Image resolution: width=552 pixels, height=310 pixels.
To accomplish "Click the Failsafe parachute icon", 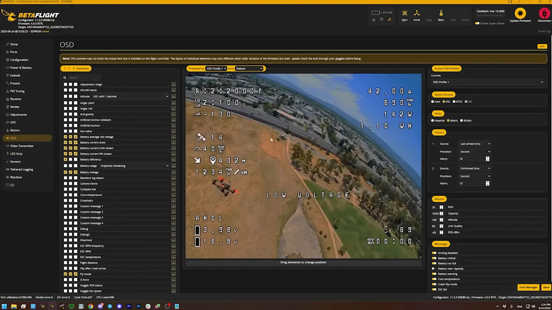I will pyautogui.click(x=7, y=75).
